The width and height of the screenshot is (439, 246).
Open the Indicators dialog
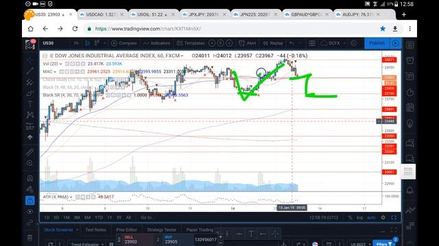pos(157,43)
